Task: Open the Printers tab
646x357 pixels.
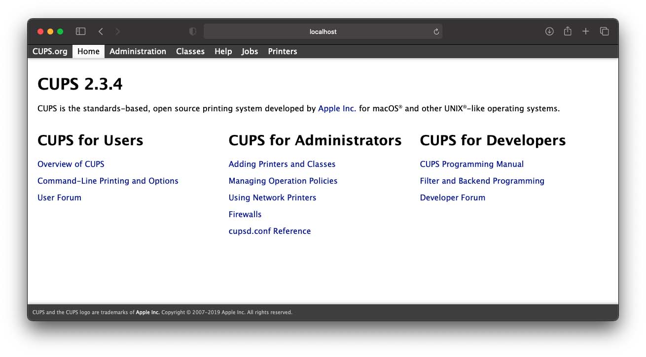Action: tap(282, 51)
